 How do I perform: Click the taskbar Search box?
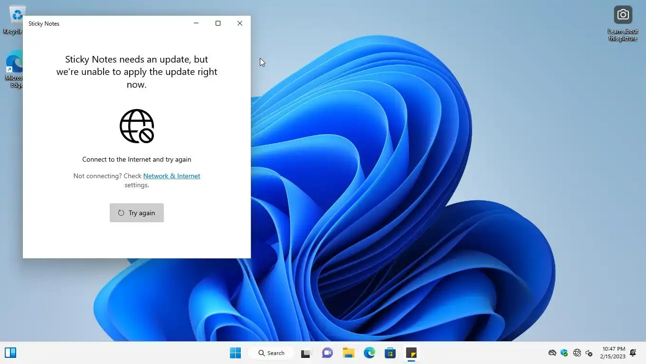tap(272, 353)
